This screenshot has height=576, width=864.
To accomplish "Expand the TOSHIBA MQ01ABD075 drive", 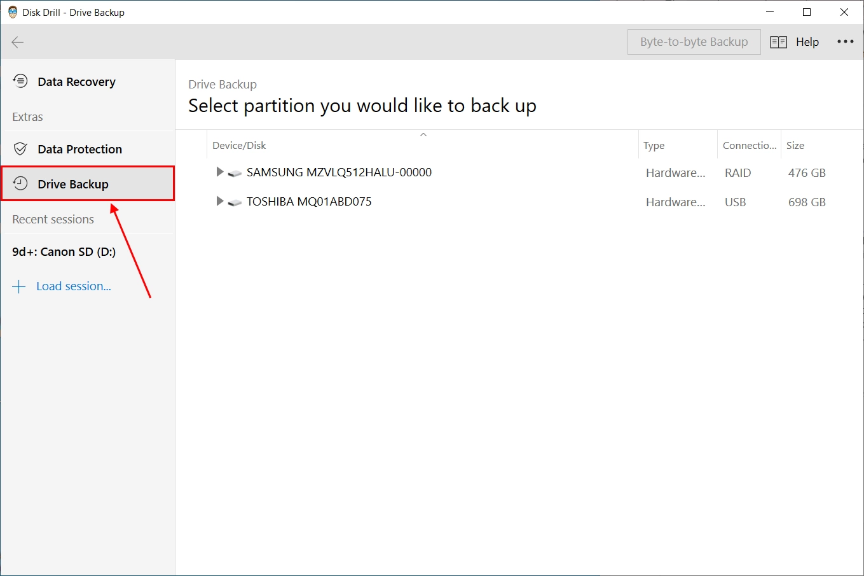I will pos(219,201).
